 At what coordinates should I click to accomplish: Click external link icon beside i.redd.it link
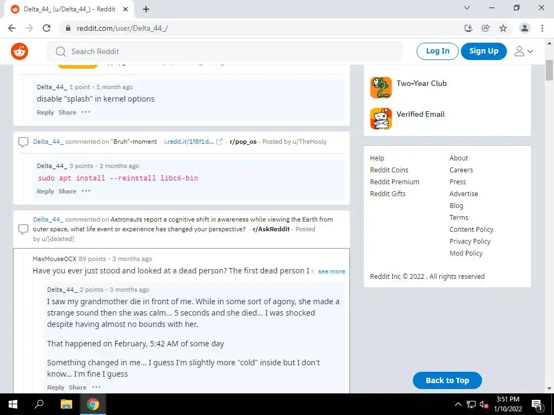pyautogui.click(x=220, y=142)
